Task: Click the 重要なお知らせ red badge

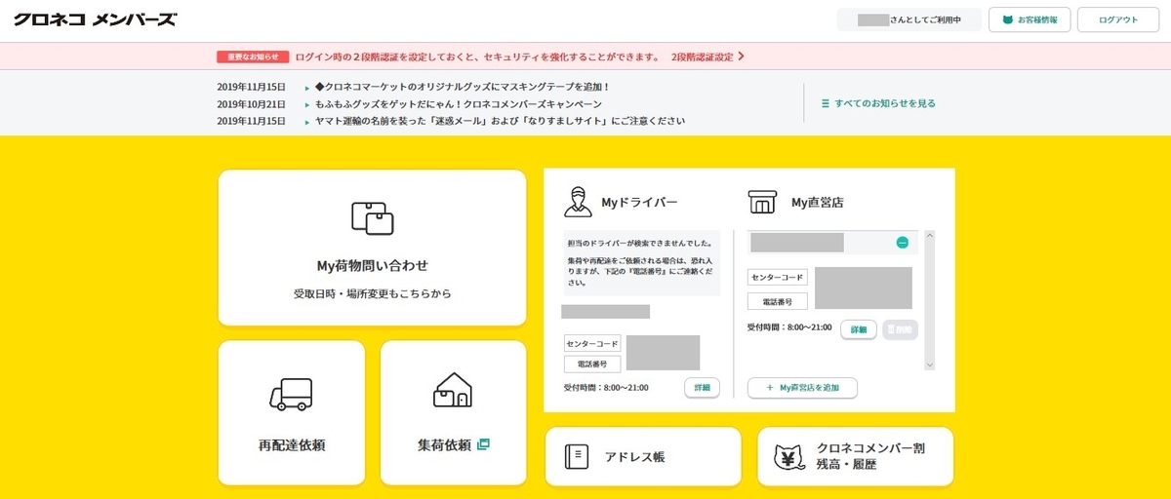Action: tap(253, 57)
